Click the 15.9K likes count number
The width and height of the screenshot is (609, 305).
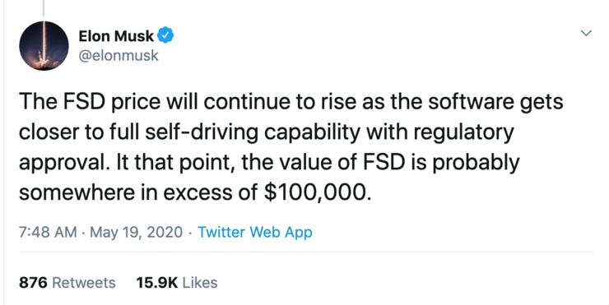point(156,283)
